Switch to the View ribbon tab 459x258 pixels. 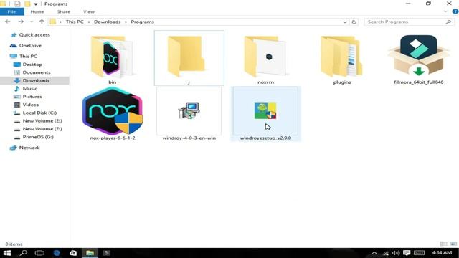[89, 11]
